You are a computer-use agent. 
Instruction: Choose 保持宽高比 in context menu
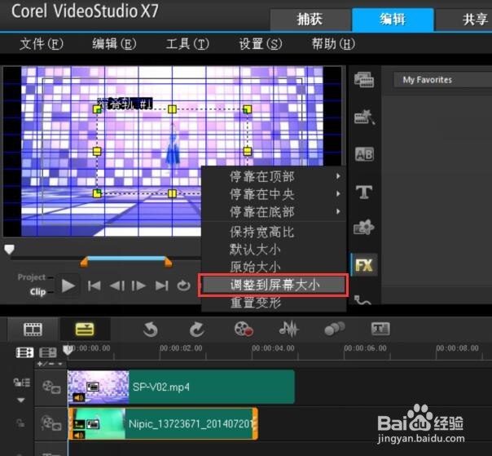[274, 232]
